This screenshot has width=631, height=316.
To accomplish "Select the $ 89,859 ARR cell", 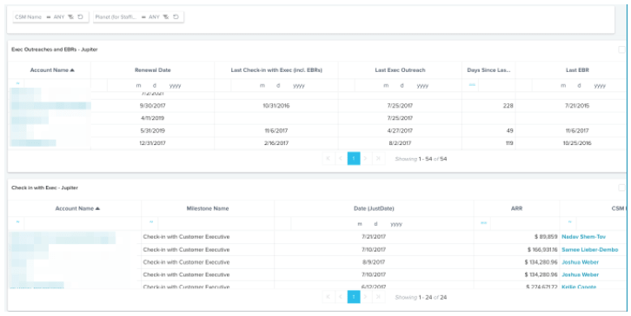I will tap(517, 237).
